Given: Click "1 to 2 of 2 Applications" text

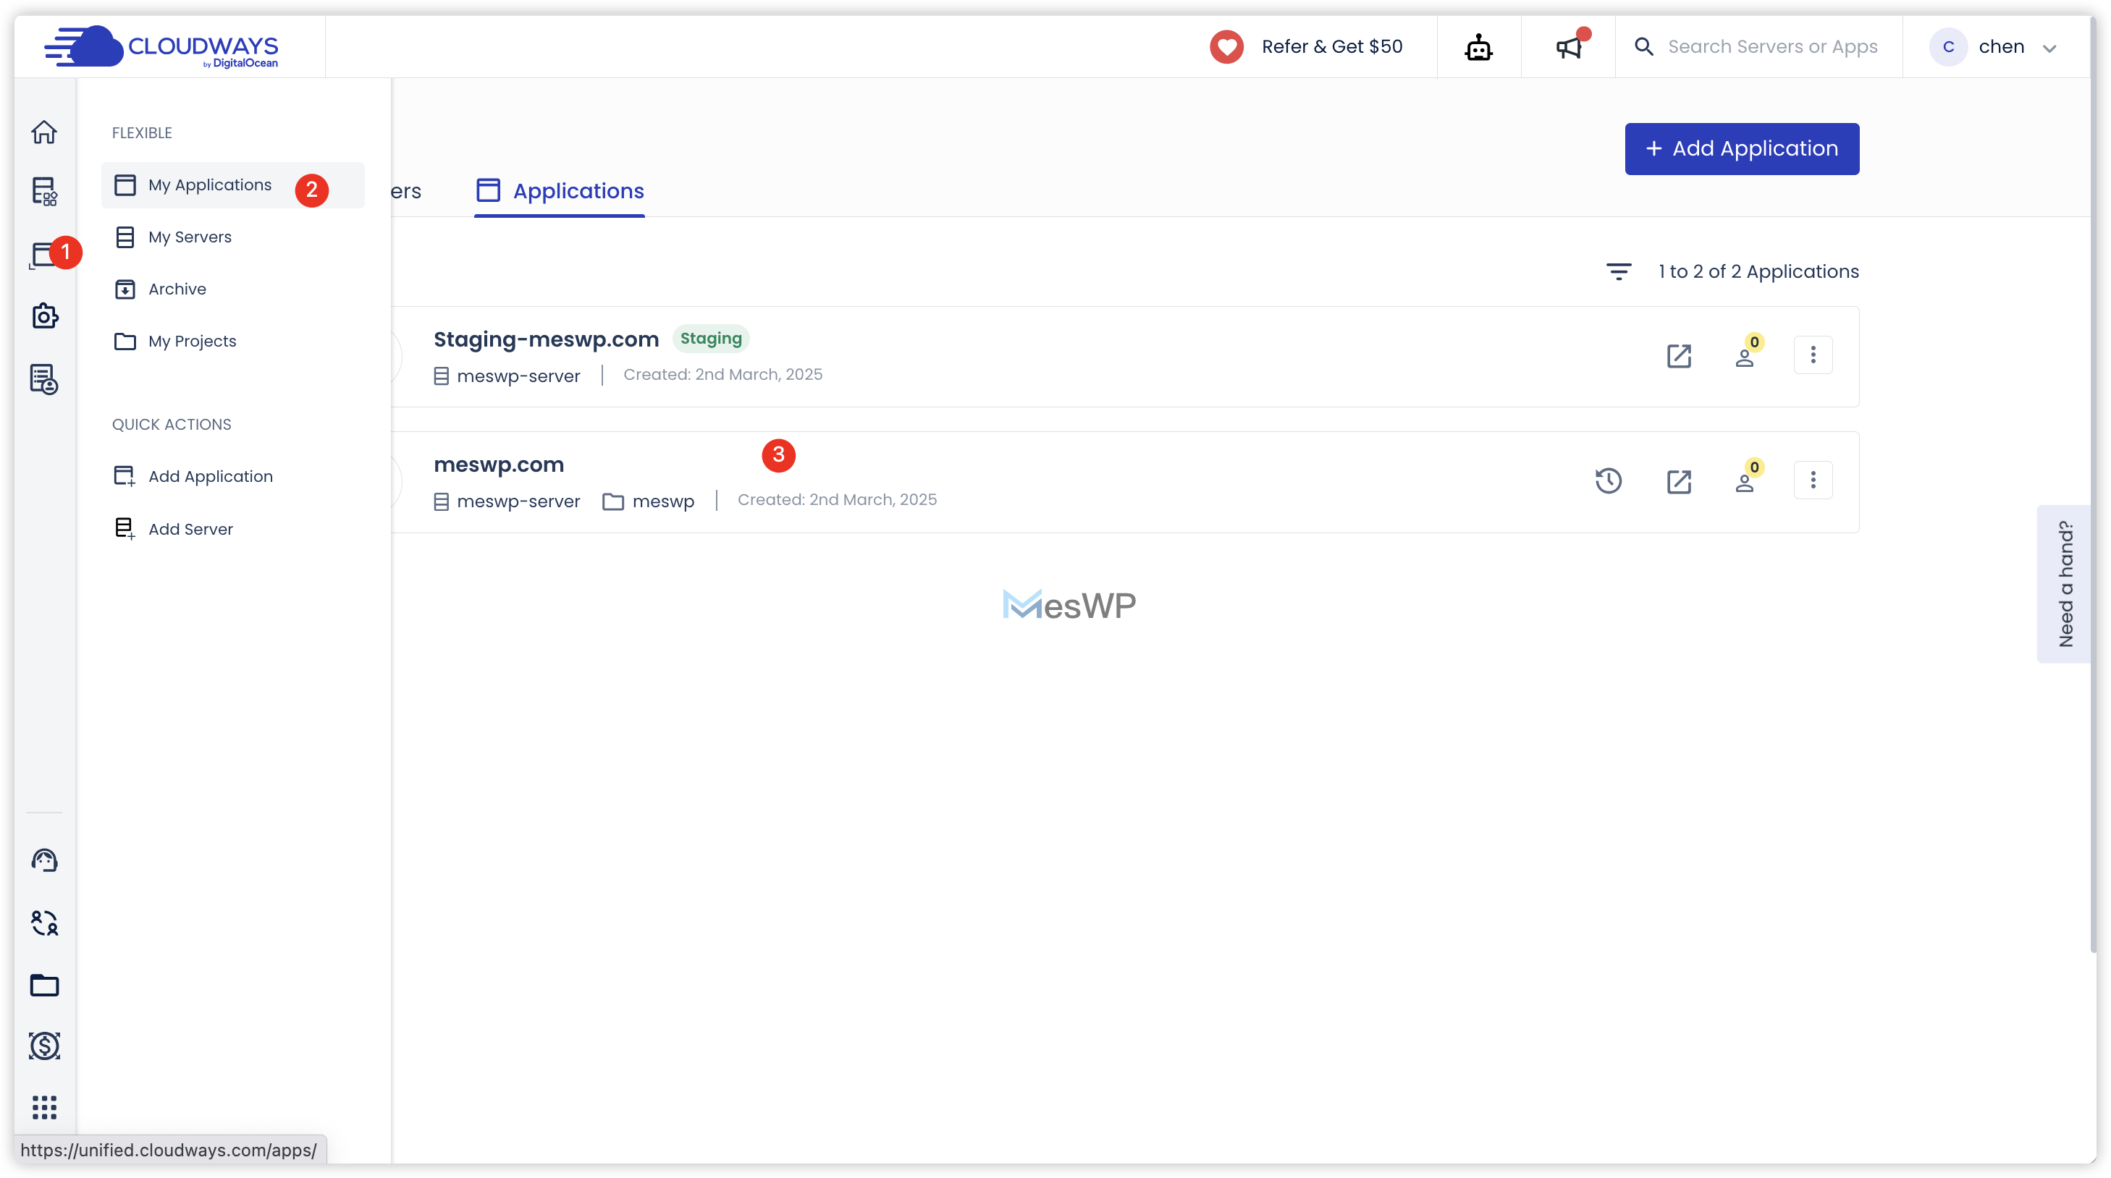Looking at the screenshot, I should pos(1758,271).
